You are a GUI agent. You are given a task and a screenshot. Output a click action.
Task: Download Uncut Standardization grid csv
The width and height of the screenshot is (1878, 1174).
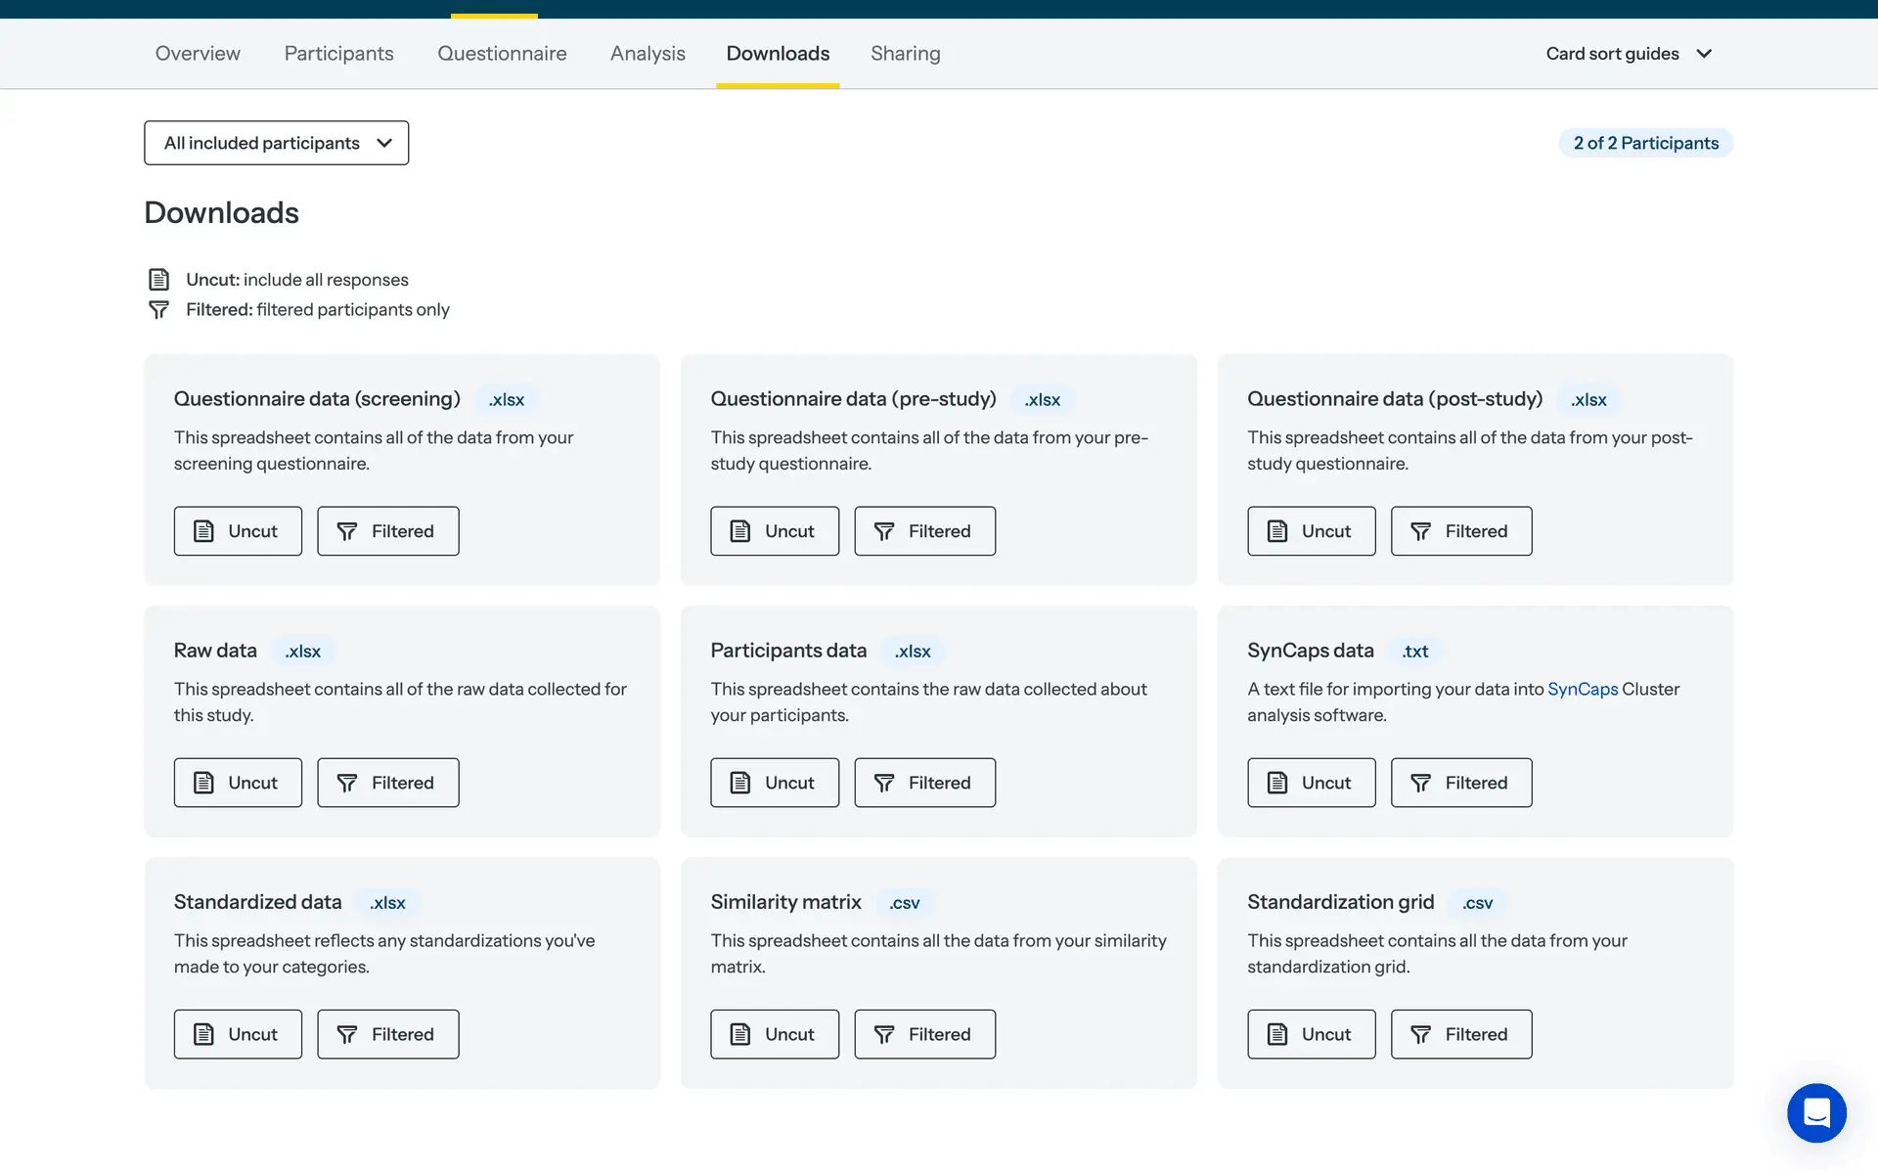click(x=1311, y=1034)
